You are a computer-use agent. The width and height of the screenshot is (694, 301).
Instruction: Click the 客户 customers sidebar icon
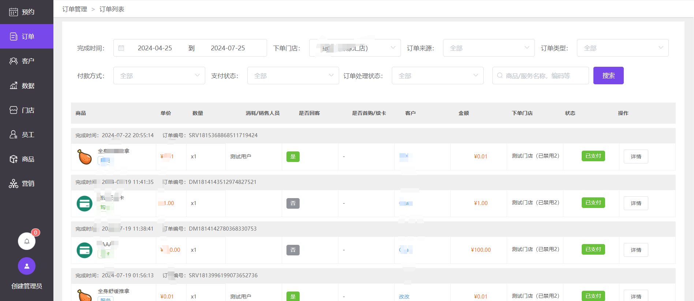click(x=14, y=61)
